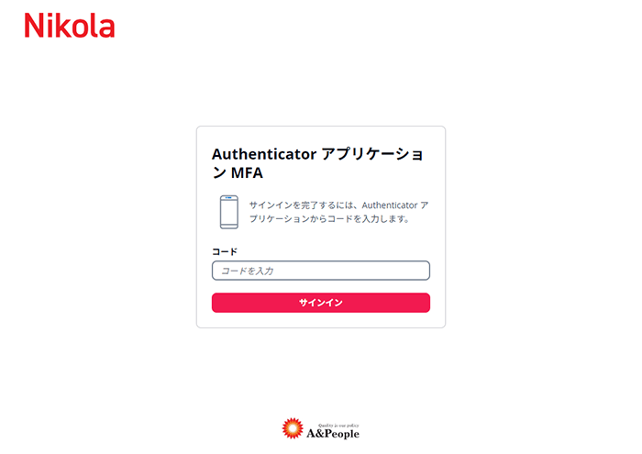Focus the コードを入力 input field

coord(321,271)
